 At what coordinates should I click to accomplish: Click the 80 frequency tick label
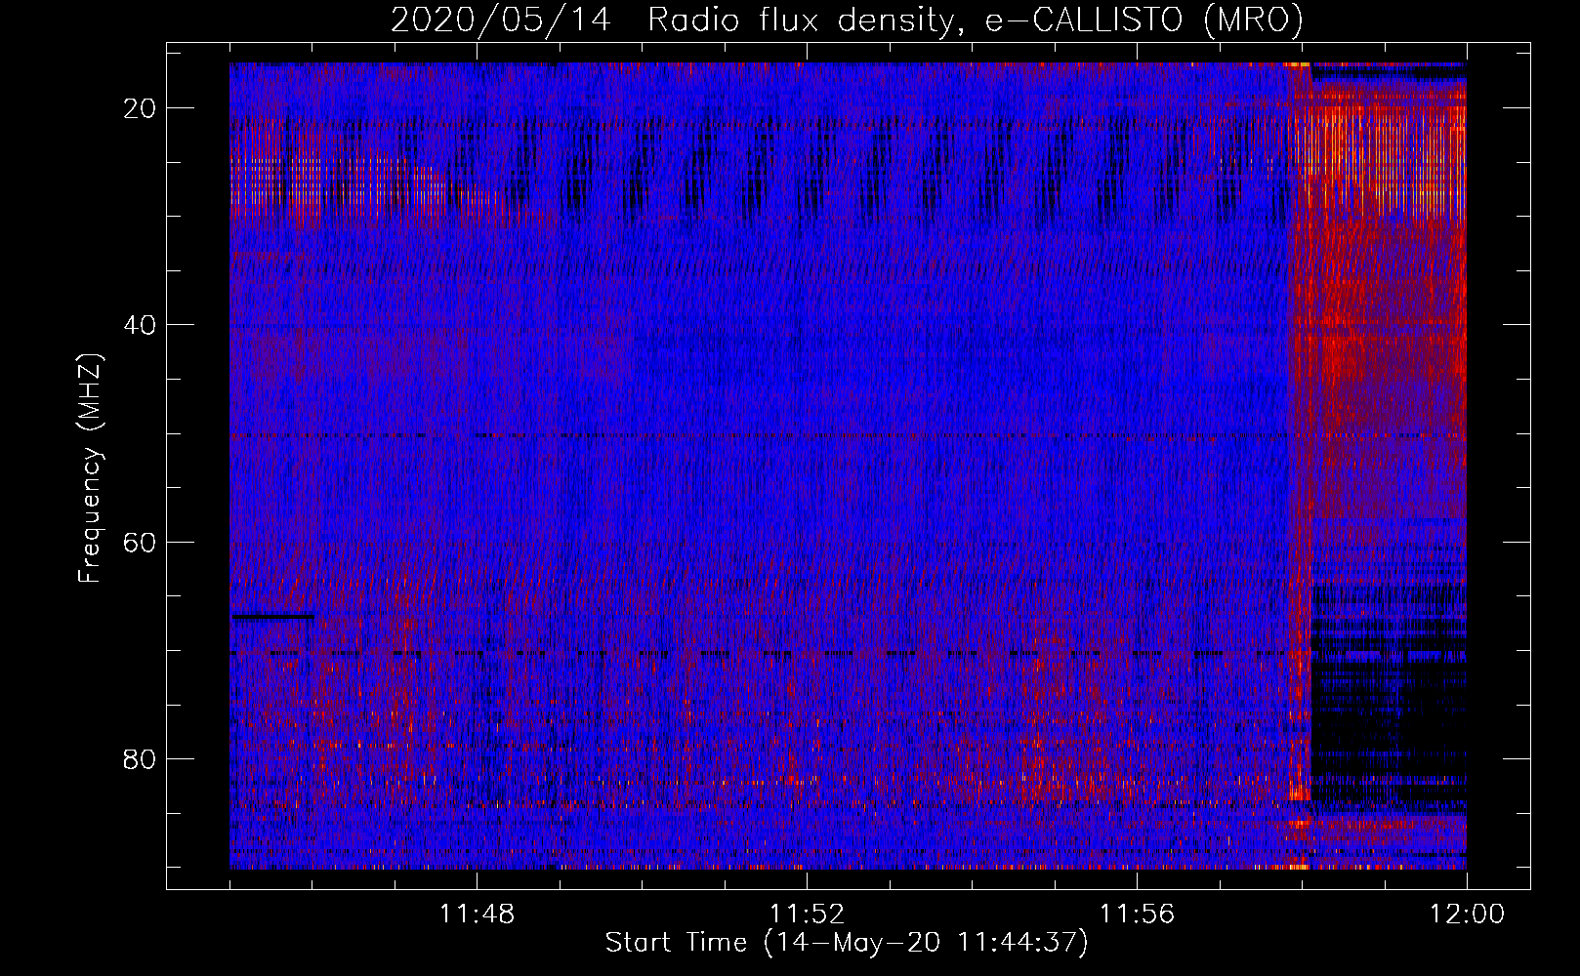140,758
